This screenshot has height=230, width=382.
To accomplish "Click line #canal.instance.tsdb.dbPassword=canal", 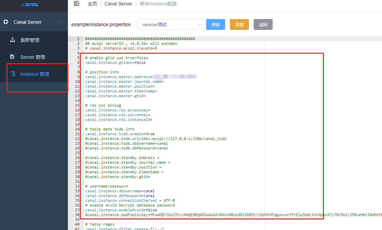I will 127,148.
